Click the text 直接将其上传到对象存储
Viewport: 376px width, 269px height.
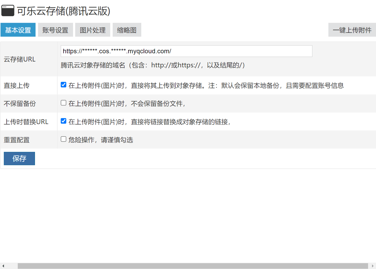(x=166, y=86)
